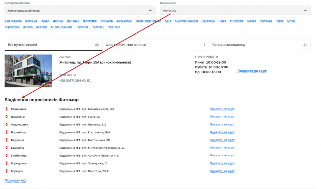Screen dimensions: 321x189
Task: Switch to Франчайзингові салони tab
Action: pos(155,45)
